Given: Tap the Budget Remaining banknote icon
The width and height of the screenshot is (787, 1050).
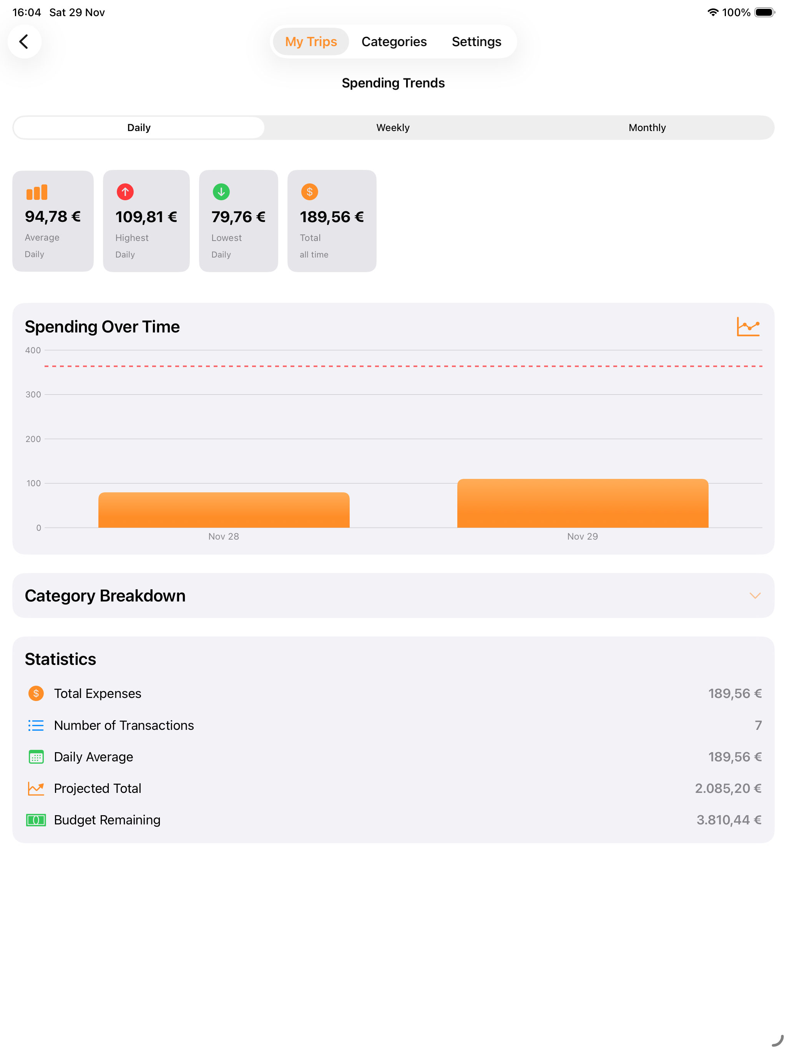Looking at the screenshot, I should point(36,820).
